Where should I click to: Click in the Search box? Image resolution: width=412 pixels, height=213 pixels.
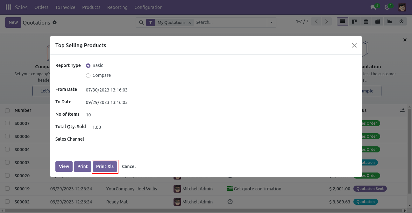(x=230, y=22)
